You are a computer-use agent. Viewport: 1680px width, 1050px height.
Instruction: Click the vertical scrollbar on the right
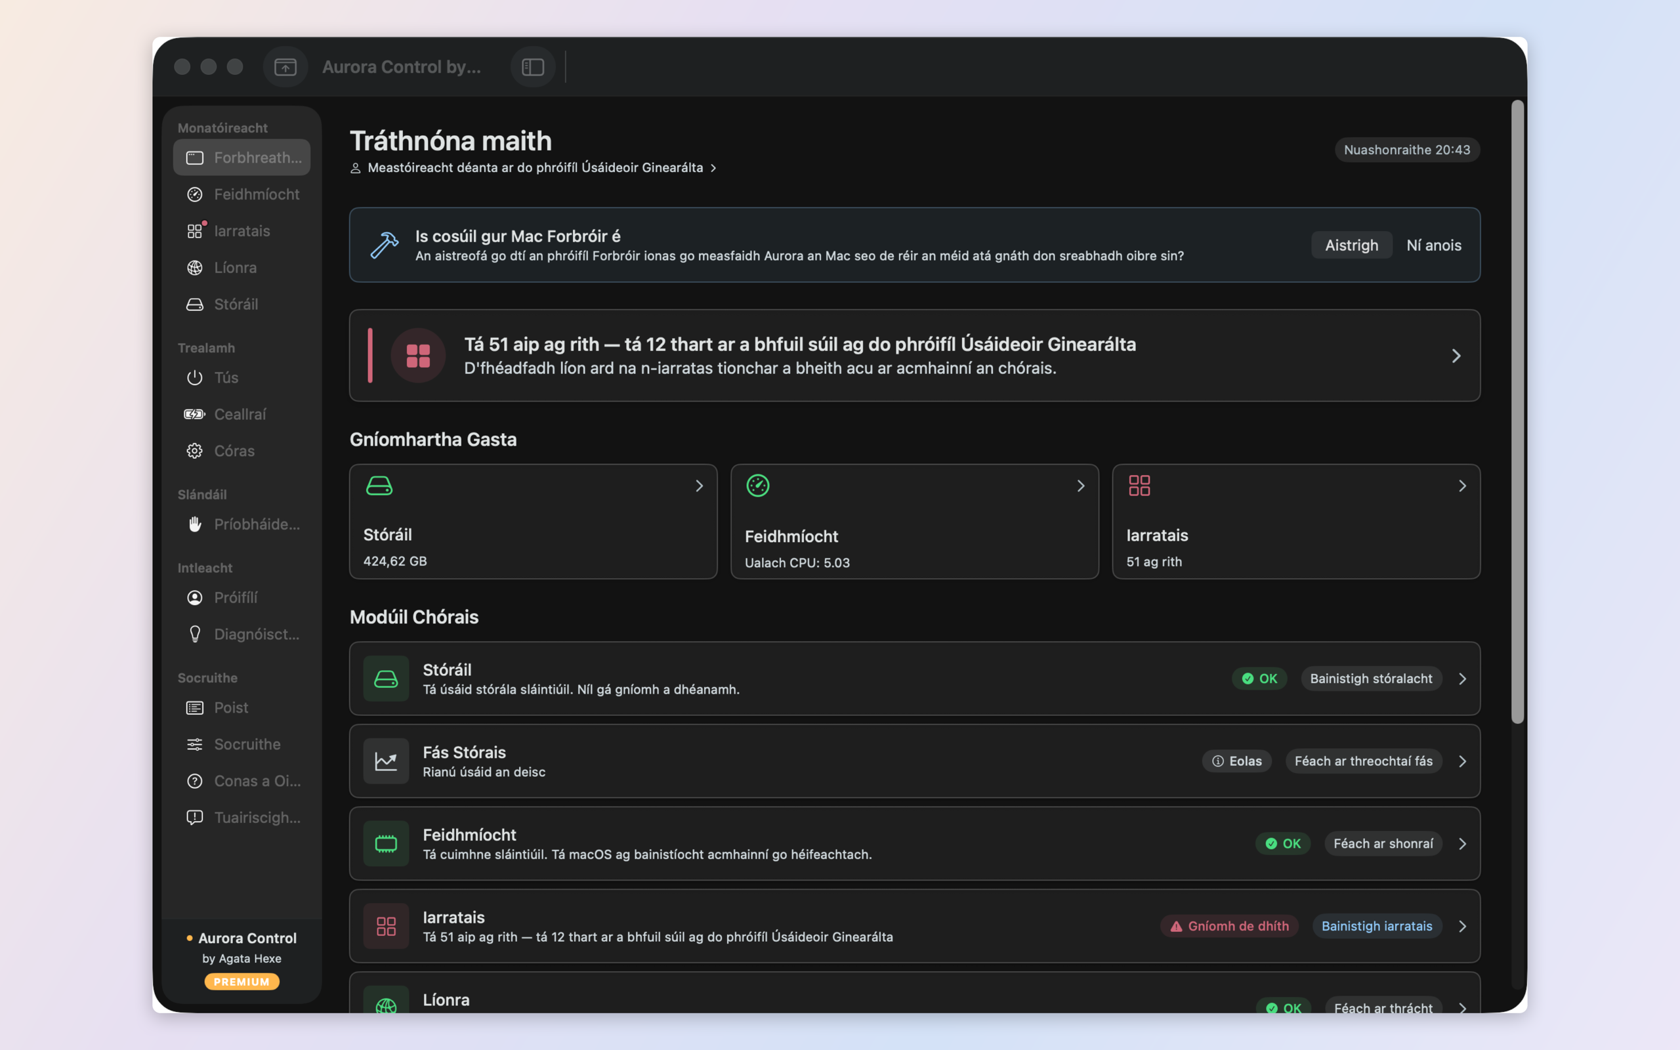click(1517, 412)
